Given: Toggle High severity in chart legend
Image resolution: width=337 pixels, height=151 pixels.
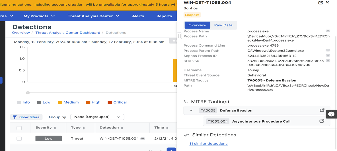Looking at the screenshot, I should tap(93, 102).
